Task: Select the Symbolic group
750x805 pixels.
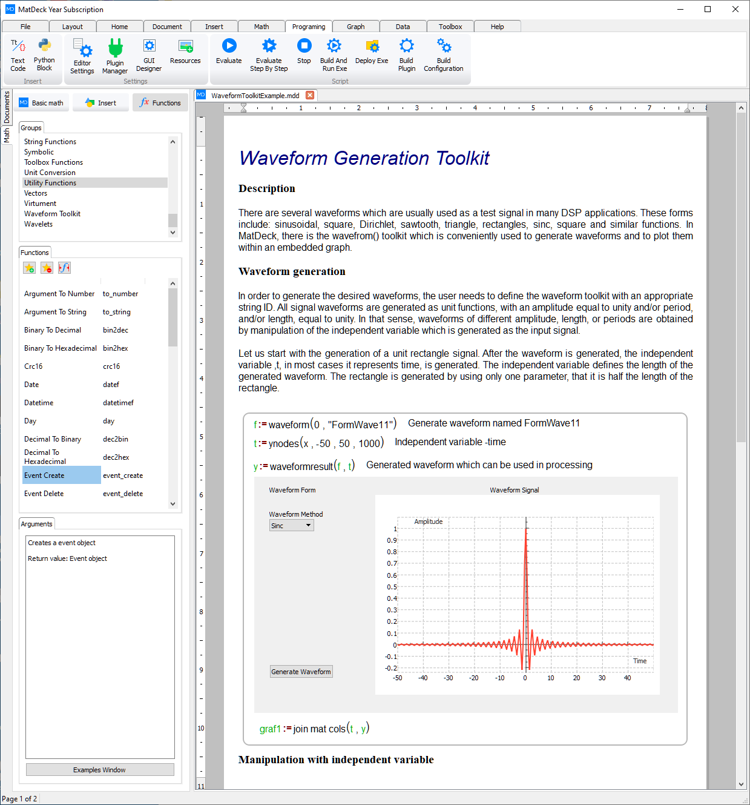Action: (95, 152)
